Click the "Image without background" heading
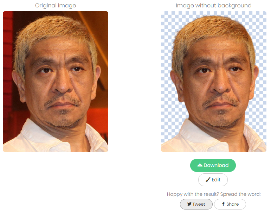Screen dimensions: 271x219 point(214,6)
